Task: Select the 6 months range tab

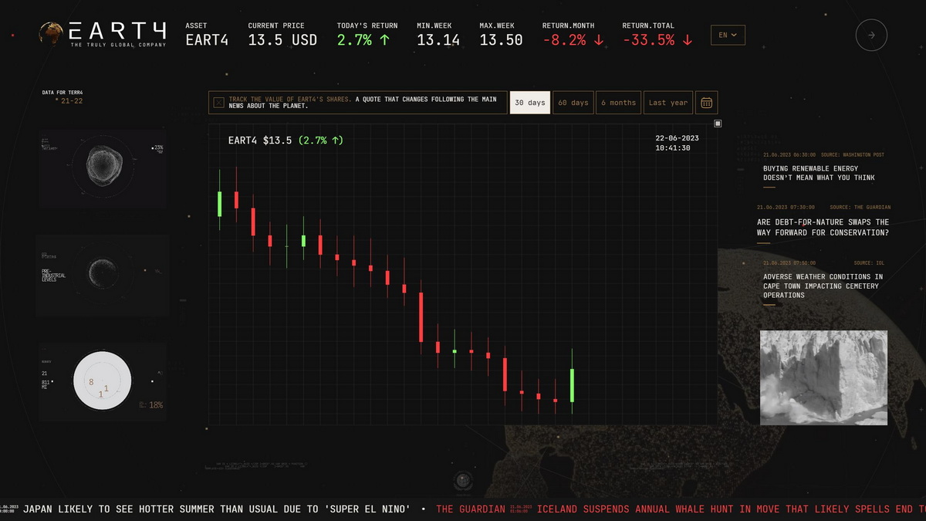Action: [619, 103]
